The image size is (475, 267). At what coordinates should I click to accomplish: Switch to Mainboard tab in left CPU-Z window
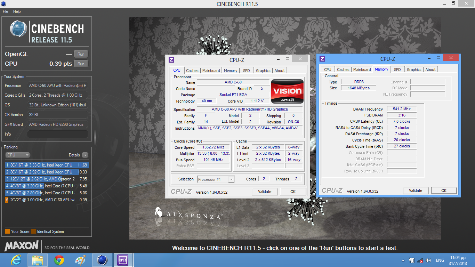point(211,71)
